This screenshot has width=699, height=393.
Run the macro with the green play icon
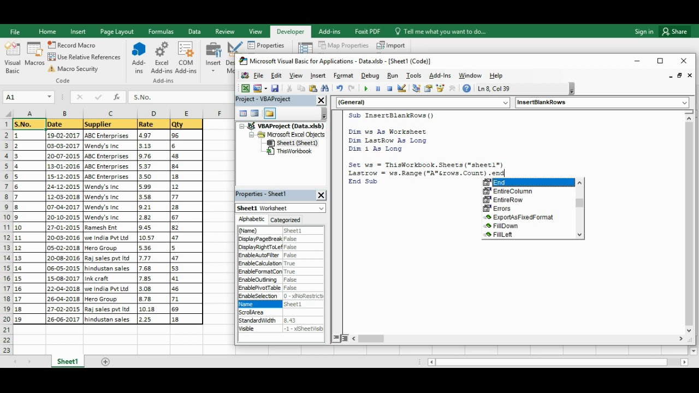pyautogui.click(x=366, y=88)
